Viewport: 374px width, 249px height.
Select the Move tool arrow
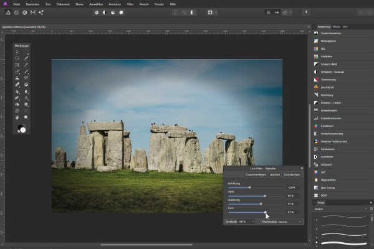click(x=17, y=52)
